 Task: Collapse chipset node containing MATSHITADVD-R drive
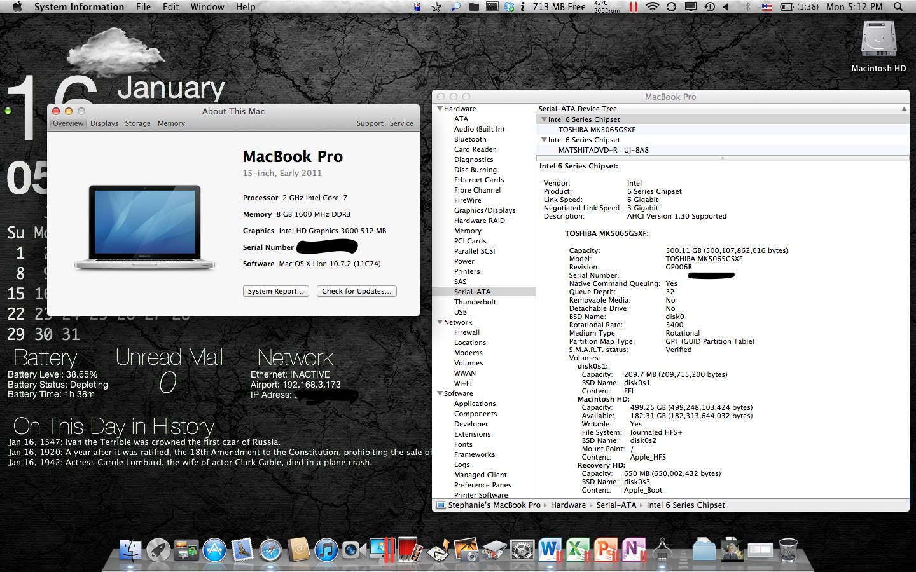tap(544, 139)
